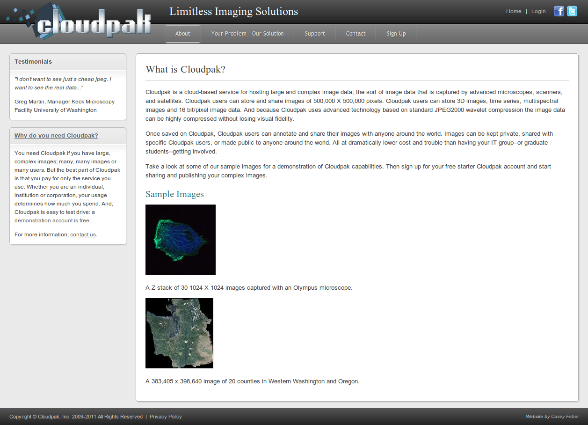Screen dimensions: 588x425
Task: Go to the Support nav item
Action: click(315, 34)
